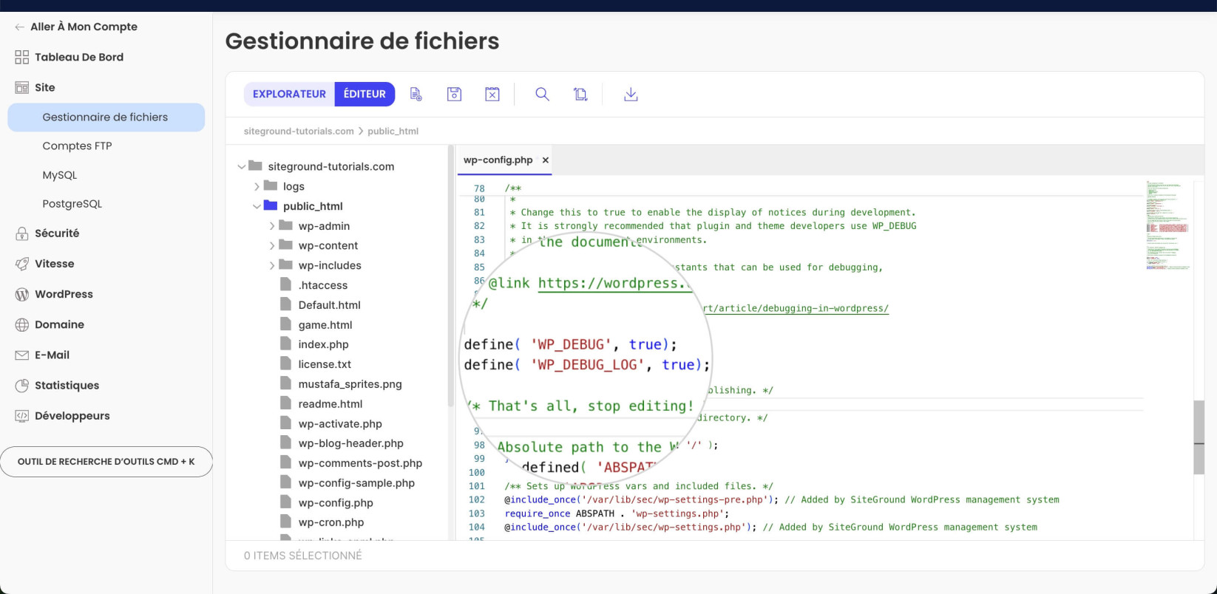
Task: Click the Tableau De Bord grid icon
Action: (21, 57)
